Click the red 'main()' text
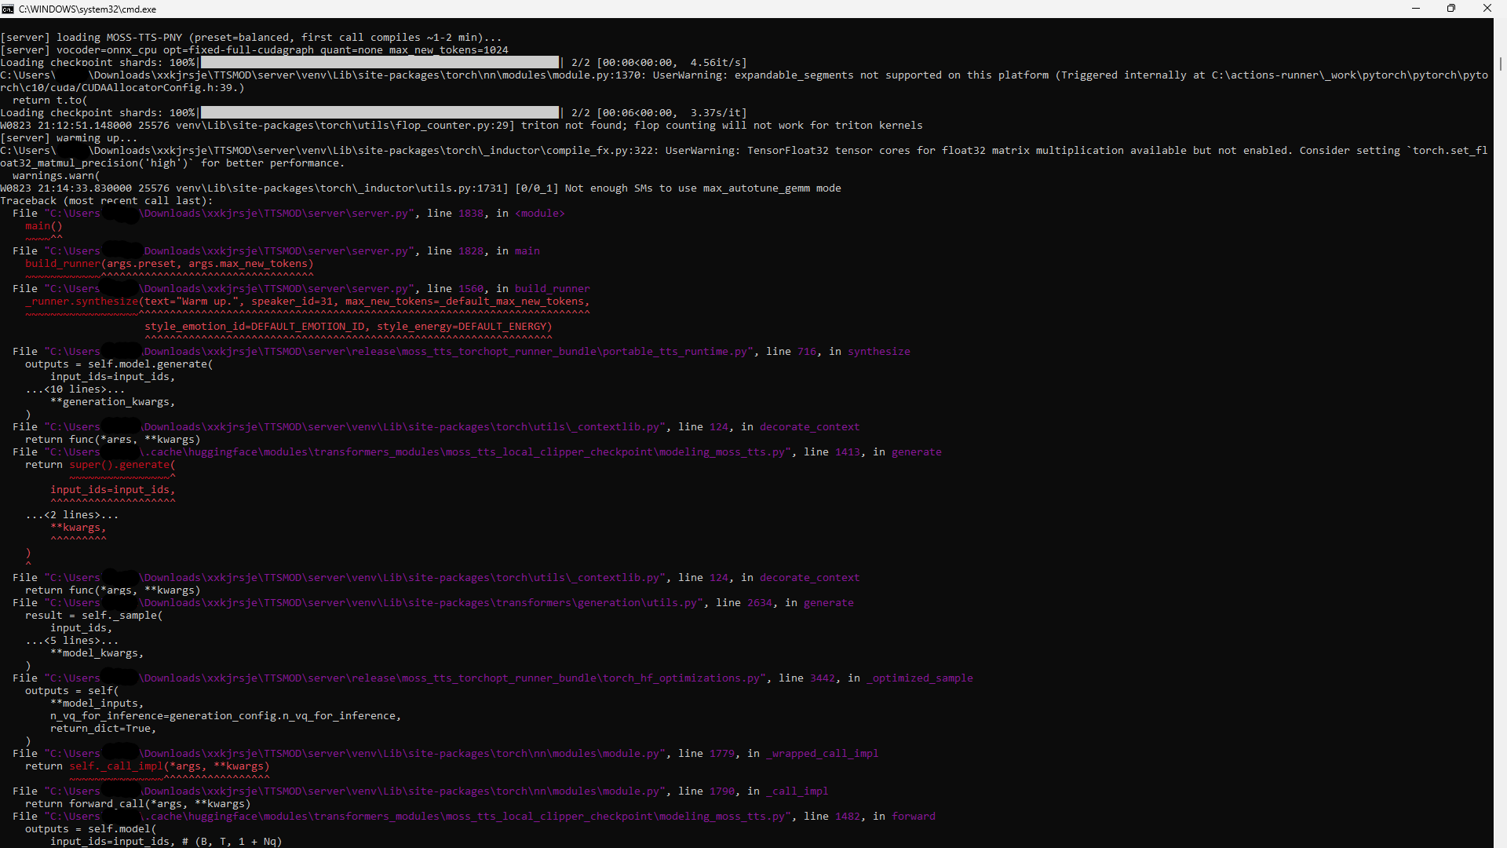The height and width of the screenshot is (848, 1507). click(x=44, y=226)
